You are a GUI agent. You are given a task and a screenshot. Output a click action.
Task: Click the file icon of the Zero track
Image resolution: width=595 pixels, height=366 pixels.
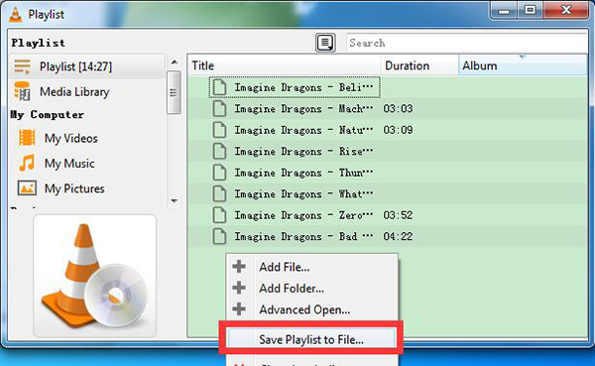click(x=219, y=215)
